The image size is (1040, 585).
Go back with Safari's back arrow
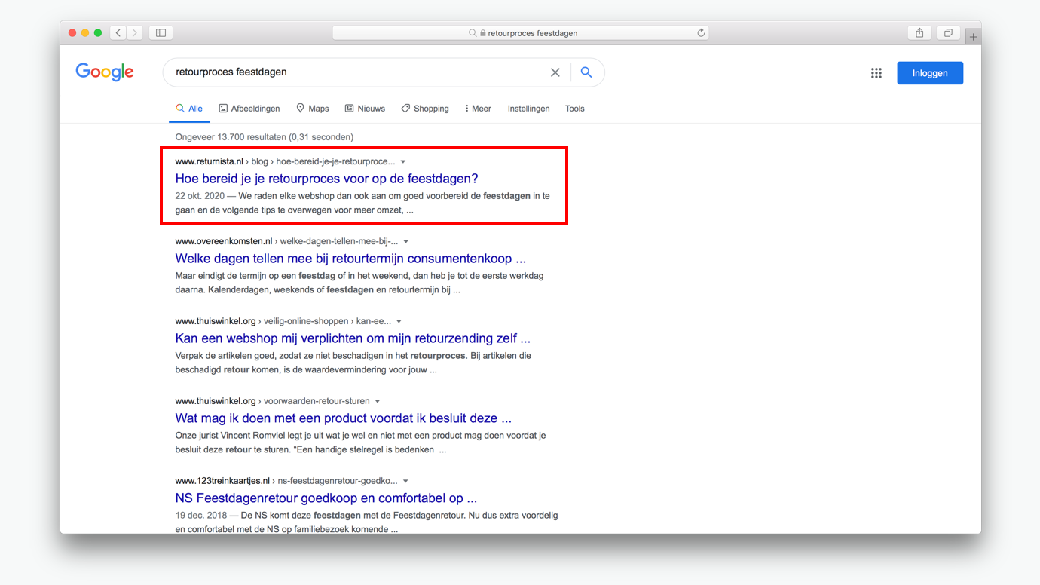(118, 32)
